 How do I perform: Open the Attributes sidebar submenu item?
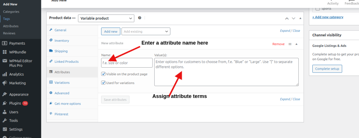[11, 26]
